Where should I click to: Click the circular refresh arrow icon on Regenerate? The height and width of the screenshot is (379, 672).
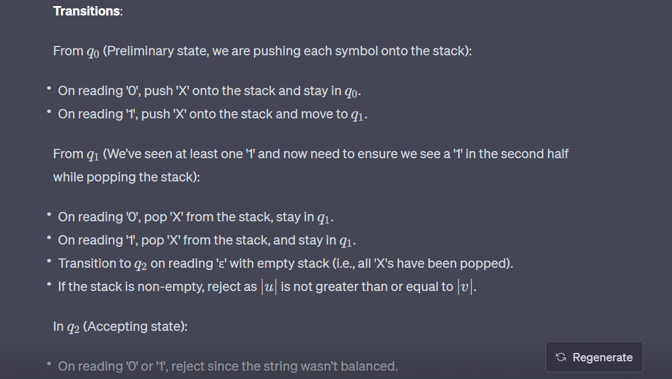560,357
